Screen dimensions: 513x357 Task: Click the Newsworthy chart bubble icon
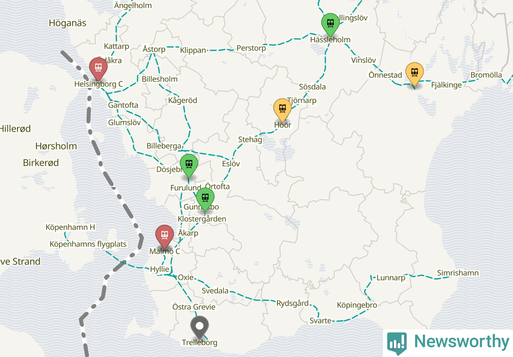(397, 343)
